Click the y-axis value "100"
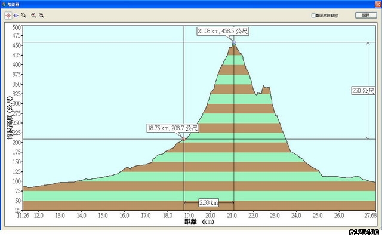Screen dimensions: 382x237 pyautogui.click(x=17, y=181)
